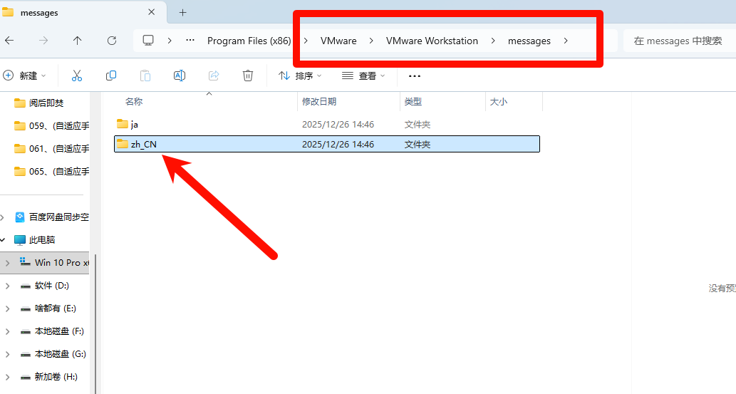
Task: Go up one folder level
Action: [77, 41]
